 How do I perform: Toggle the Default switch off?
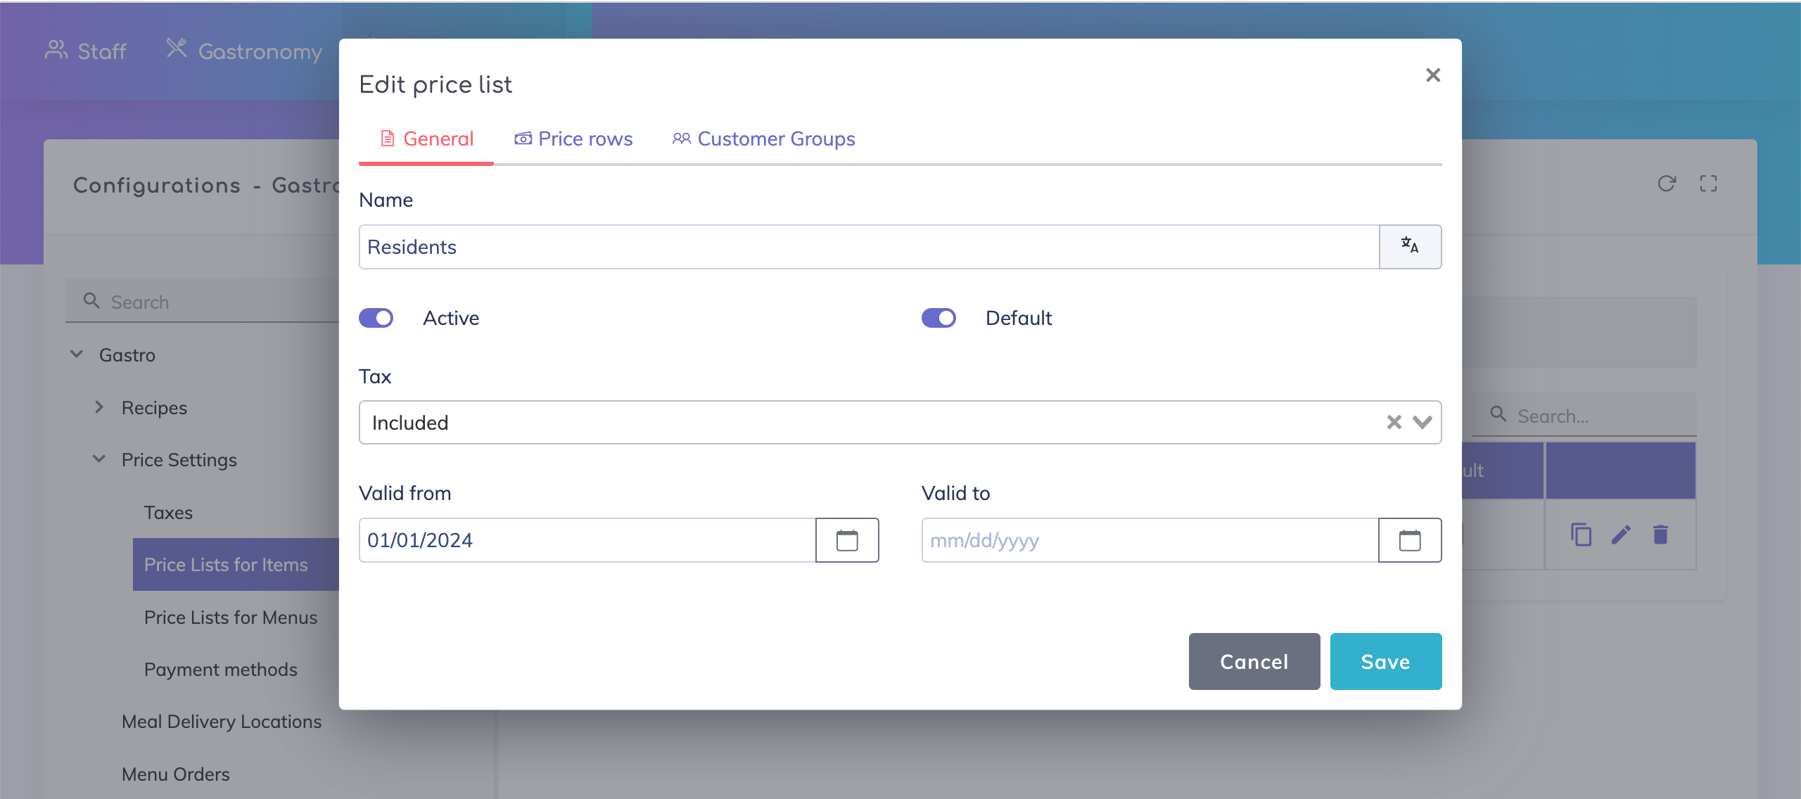[x=939, y=318]
